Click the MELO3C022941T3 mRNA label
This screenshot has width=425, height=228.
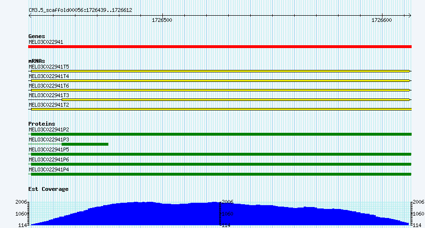click(x=49, y=95)
